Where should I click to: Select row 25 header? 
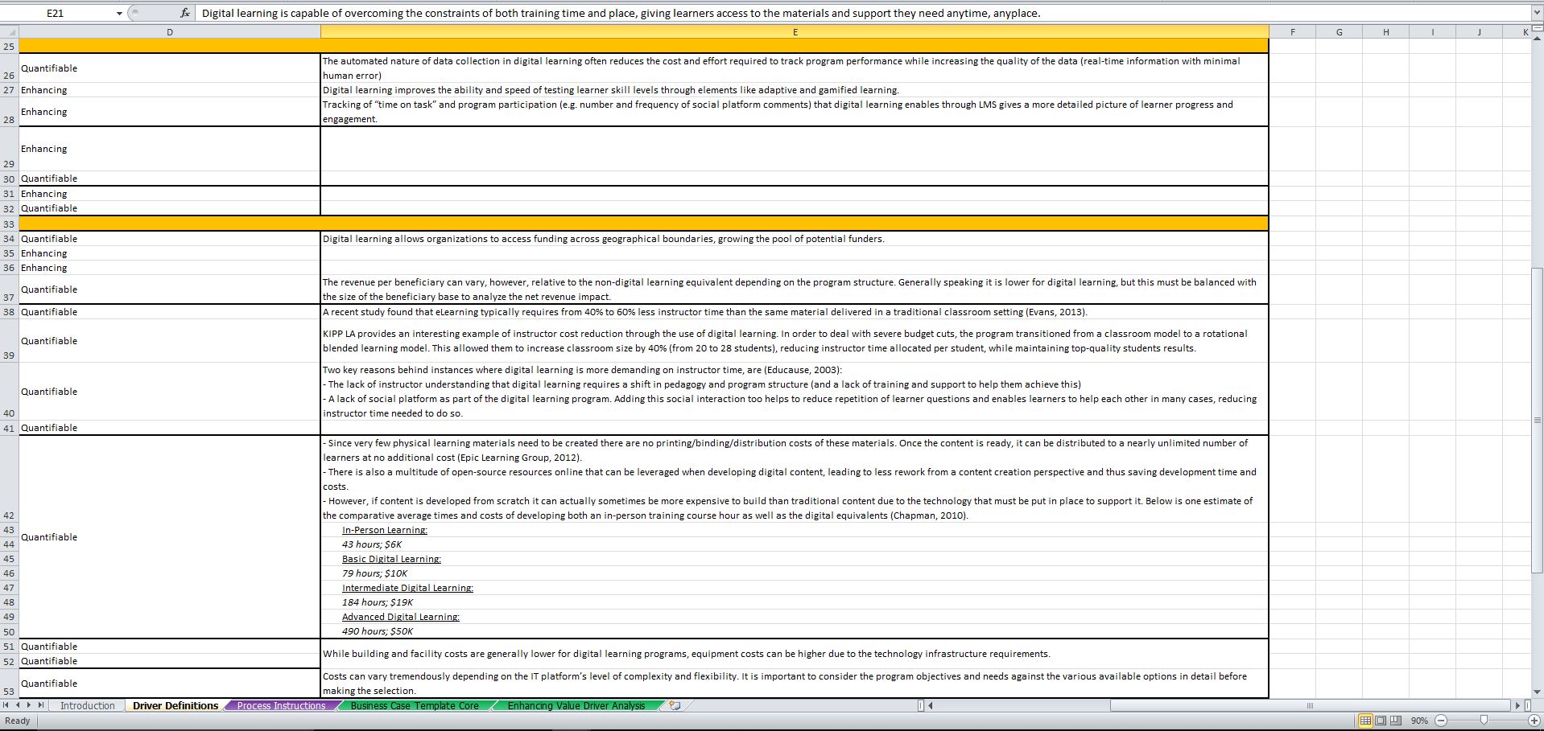[9, 47]
